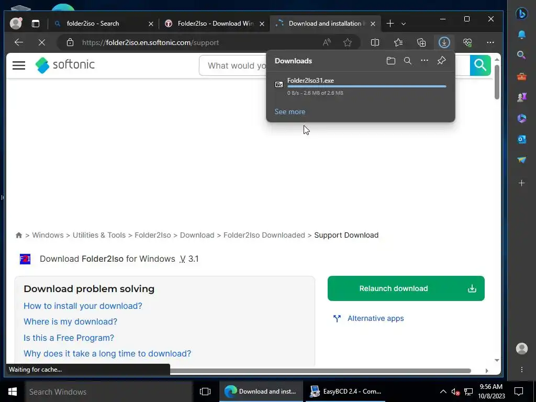Viewport: 536px width, 402px height.
Task: Expand the tab search dropdown chevron
Action: (404, 24)
